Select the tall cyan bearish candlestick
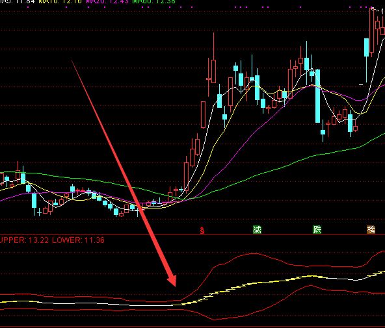 pos(318,96)
